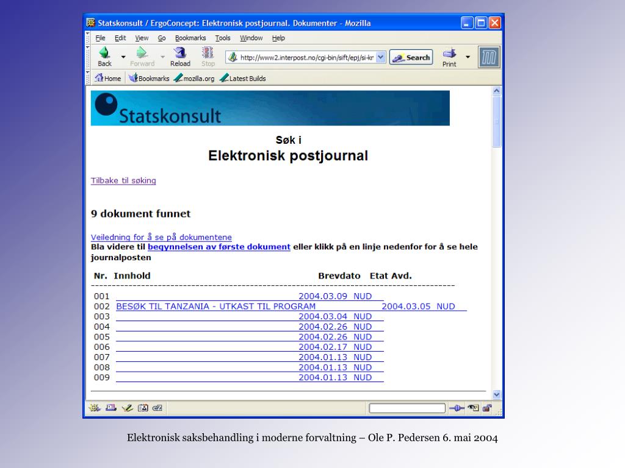Reload the current page

180,57
